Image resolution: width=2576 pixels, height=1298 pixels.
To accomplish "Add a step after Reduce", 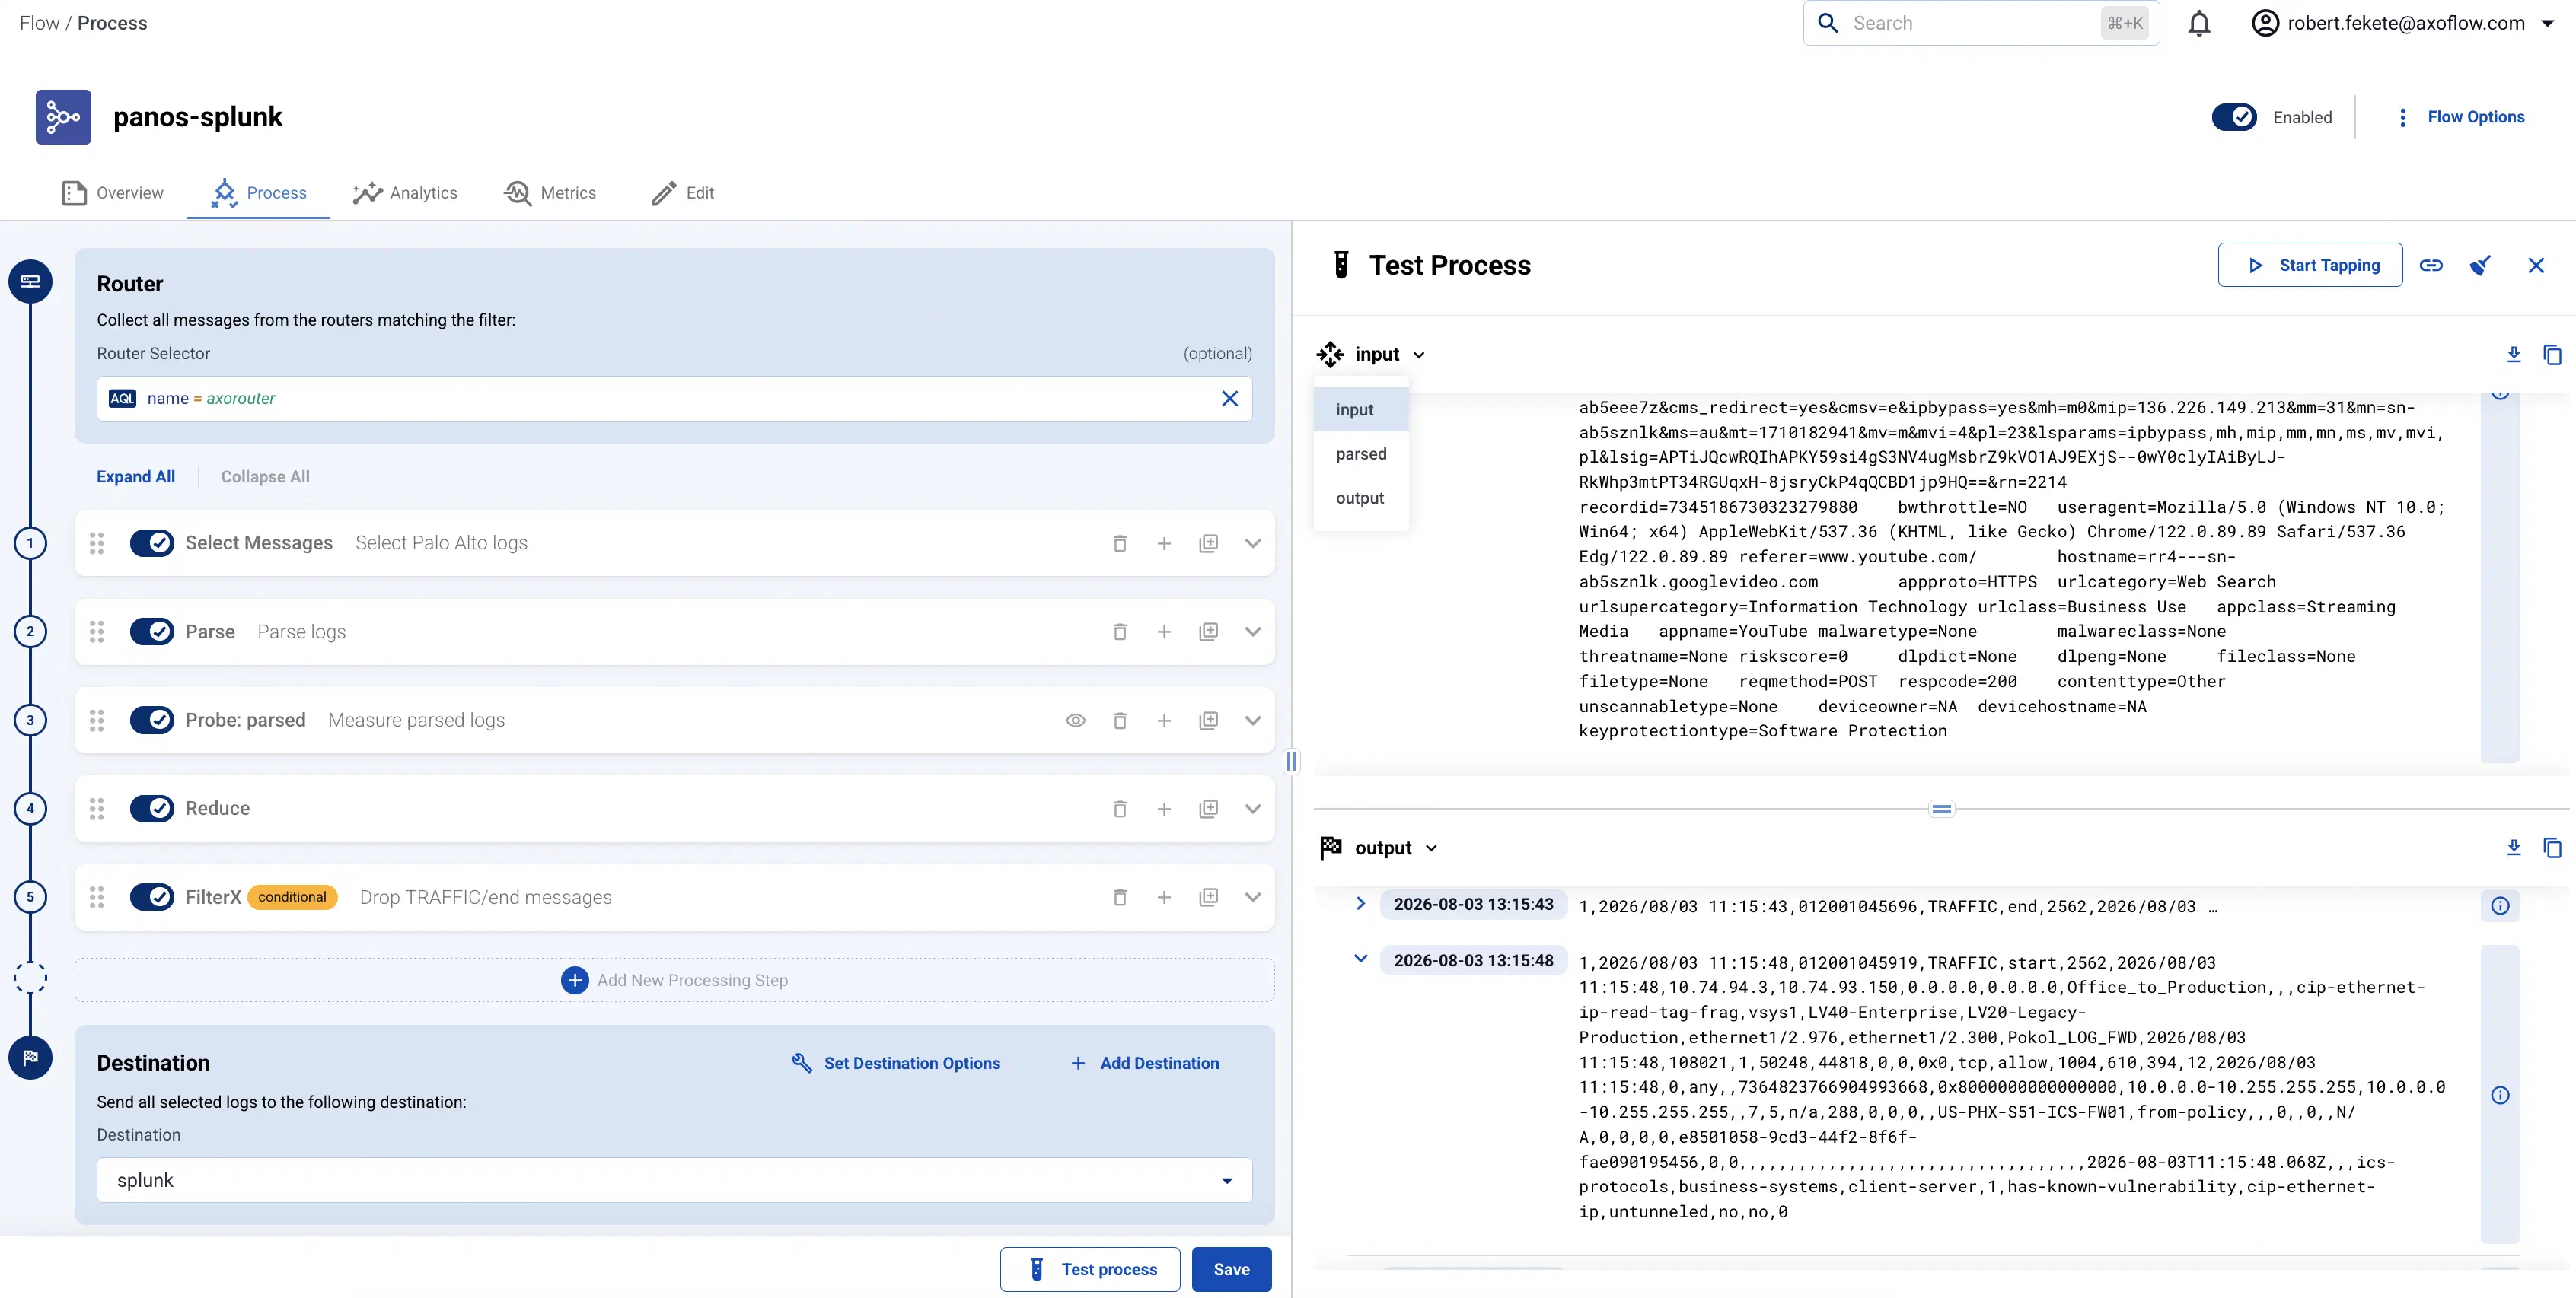I will (1164, 808).
